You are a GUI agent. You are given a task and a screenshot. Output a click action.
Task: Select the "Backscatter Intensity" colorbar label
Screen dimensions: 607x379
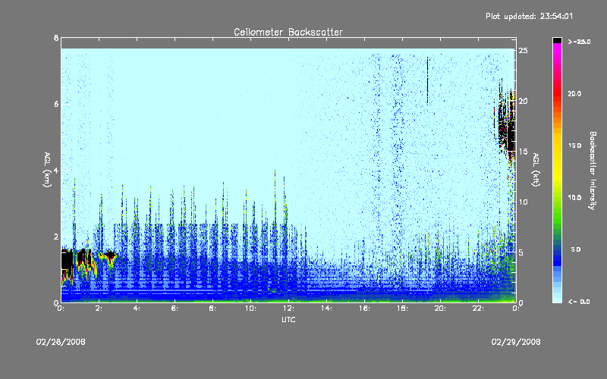593,171
